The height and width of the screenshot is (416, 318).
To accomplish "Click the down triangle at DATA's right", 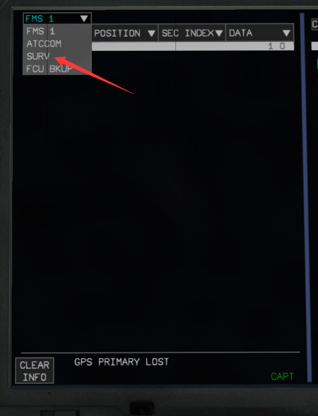I will 287,33.
